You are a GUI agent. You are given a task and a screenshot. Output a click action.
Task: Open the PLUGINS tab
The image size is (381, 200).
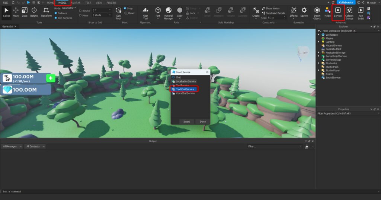(x=111, y=3)
